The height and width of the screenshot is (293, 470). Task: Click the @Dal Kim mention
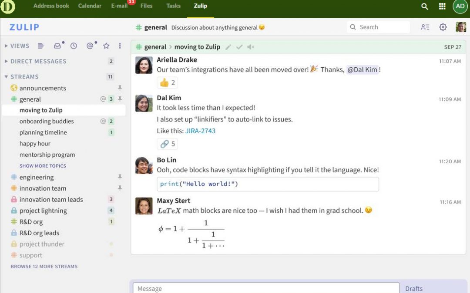tap(362, 69)
